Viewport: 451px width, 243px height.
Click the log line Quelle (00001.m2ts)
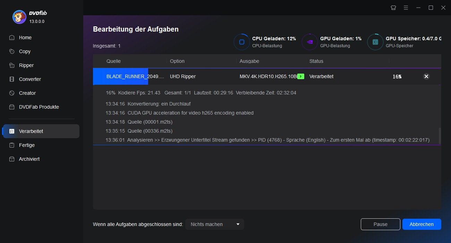[x=139, y=122]
